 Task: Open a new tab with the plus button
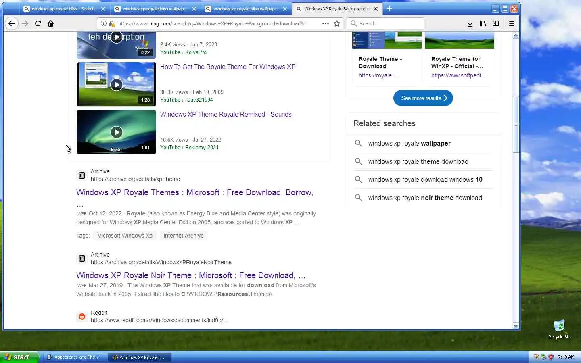389,8
